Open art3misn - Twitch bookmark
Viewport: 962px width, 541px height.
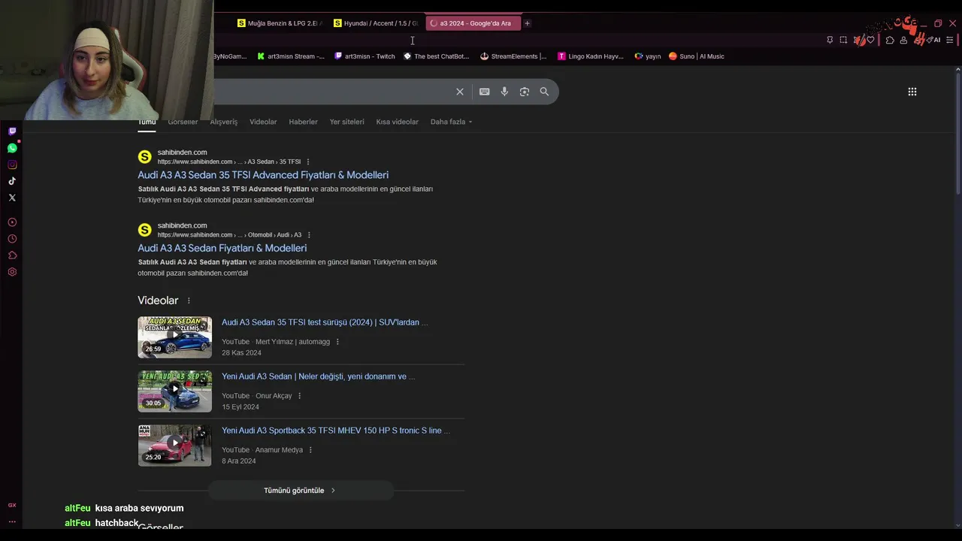[365, 56]
